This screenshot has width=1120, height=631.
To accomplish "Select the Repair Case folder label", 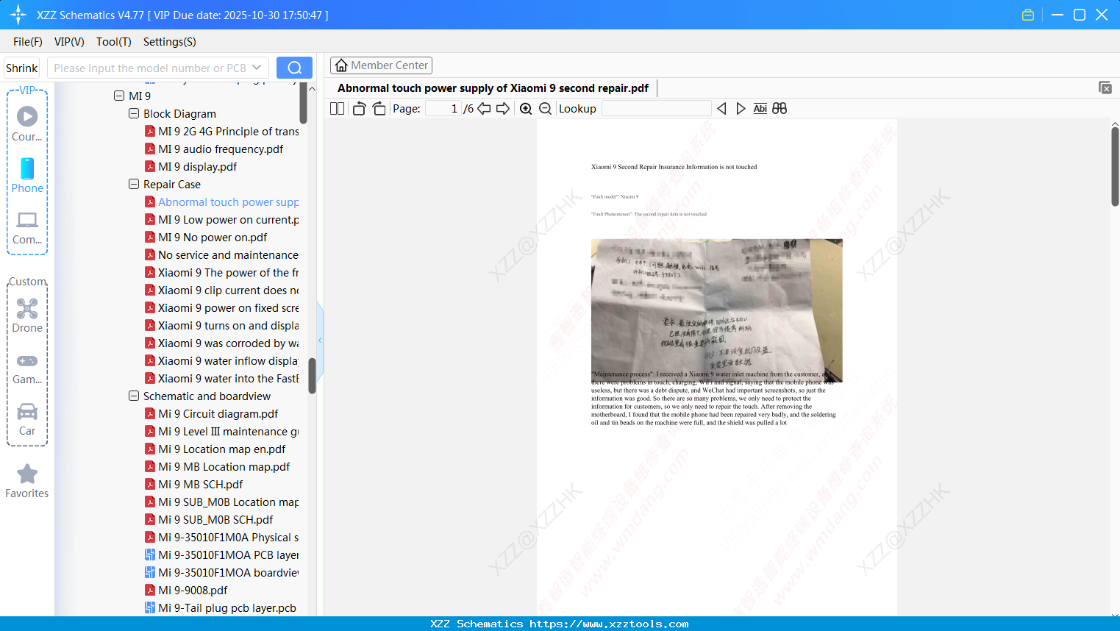I will click(171, 184).
